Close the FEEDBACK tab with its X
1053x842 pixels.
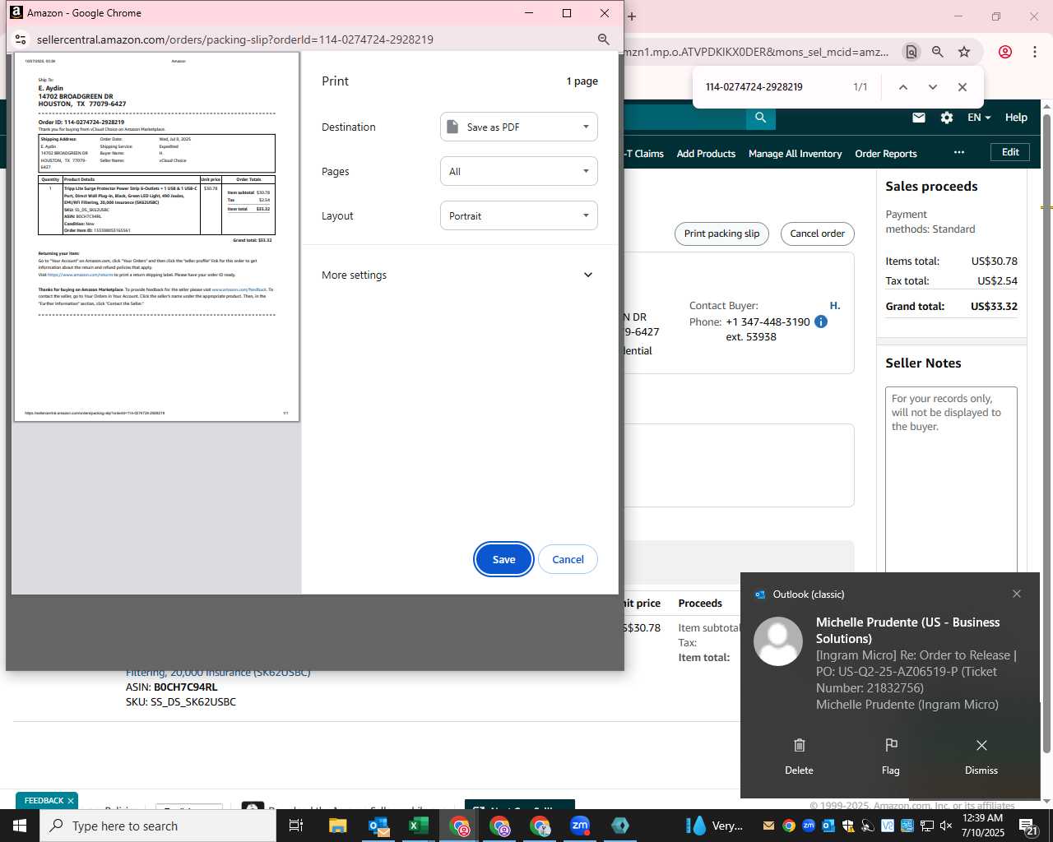point(71,801)
